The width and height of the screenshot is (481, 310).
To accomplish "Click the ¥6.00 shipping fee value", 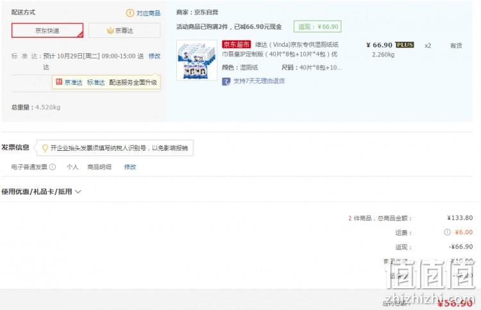I will pos(464,232).
